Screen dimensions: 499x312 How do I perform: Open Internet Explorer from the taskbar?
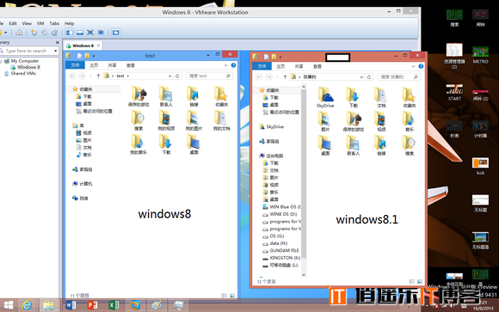click(27, 305)
